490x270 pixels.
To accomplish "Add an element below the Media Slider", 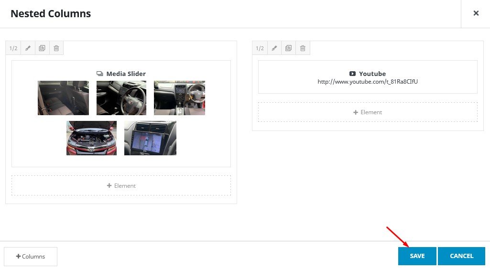I will tap(121, 185).
